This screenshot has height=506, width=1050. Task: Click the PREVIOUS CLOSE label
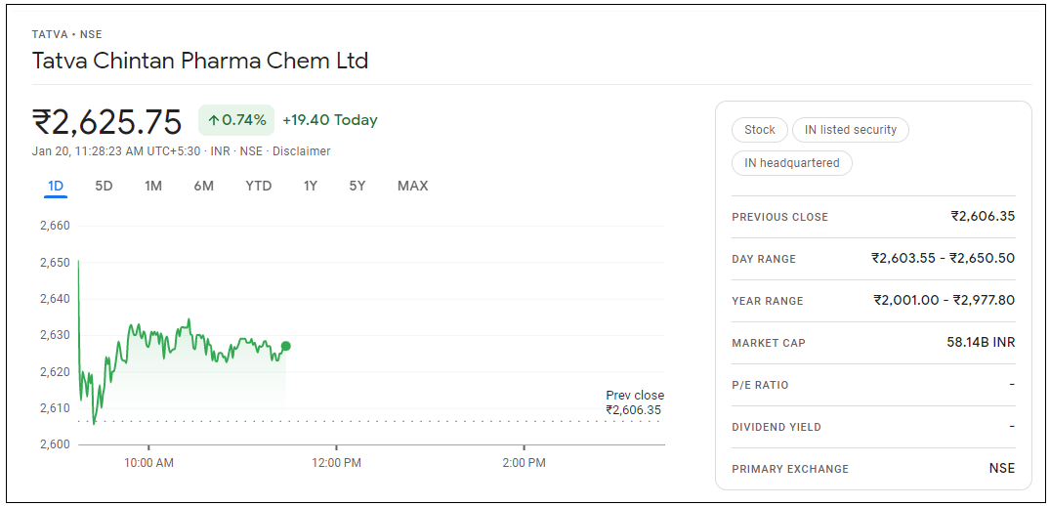780,217
